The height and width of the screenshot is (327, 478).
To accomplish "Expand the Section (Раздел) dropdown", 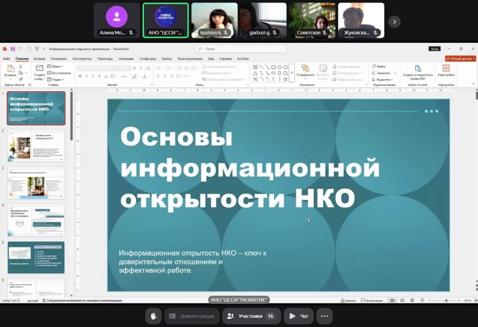I will coord(57,79).
